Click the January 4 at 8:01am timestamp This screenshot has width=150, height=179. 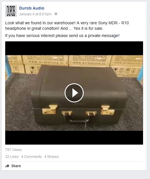point(35,14)
